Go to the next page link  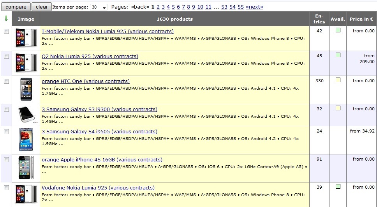(x=254, y=7)
